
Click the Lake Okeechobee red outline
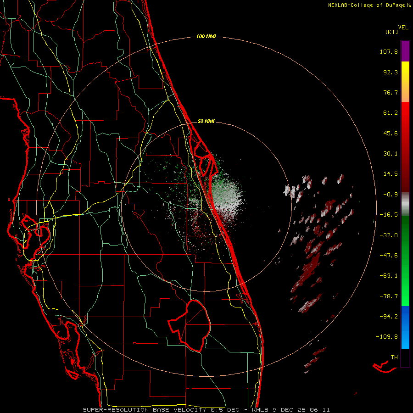(x=190, y=326)
